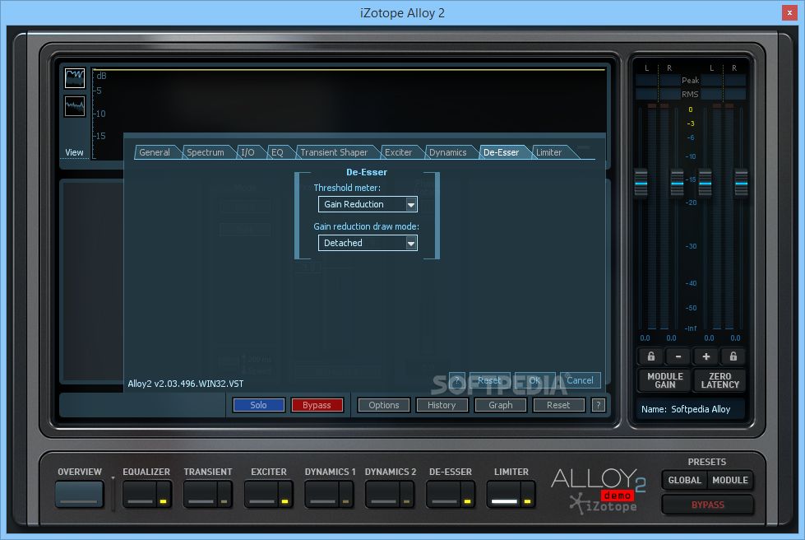Click the View label under view icons
Image resolution: width=805 pixels, height=540 pixels.
(x=75, y=152)
